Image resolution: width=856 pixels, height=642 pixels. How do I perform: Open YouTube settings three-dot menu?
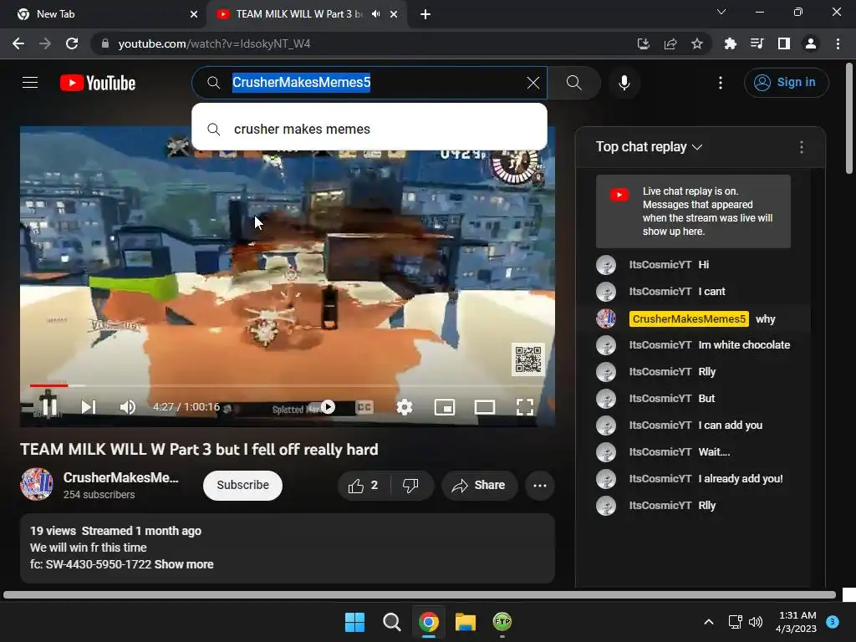(x=721, y=83)
